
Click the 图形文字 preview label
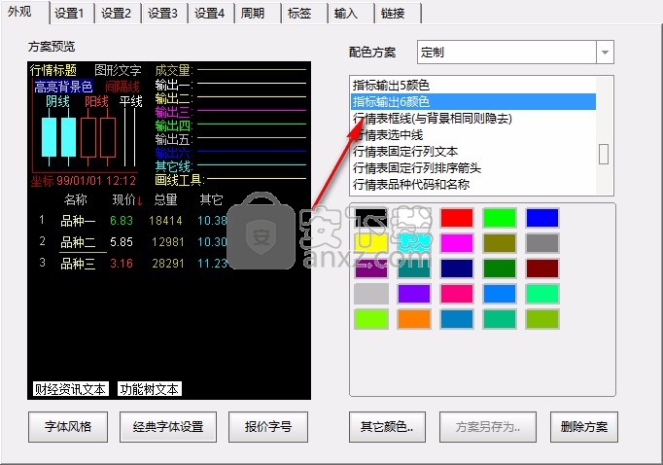point(118,70)
